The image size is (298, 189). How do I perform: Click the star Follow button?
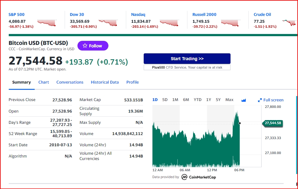coord(93,46)
